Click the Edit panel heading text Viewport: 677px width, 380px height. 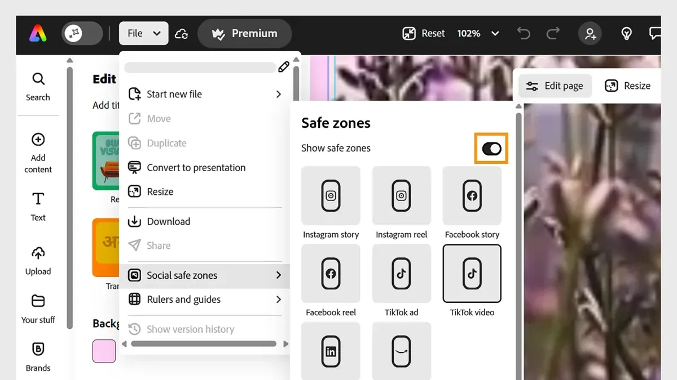pos(104,79)
